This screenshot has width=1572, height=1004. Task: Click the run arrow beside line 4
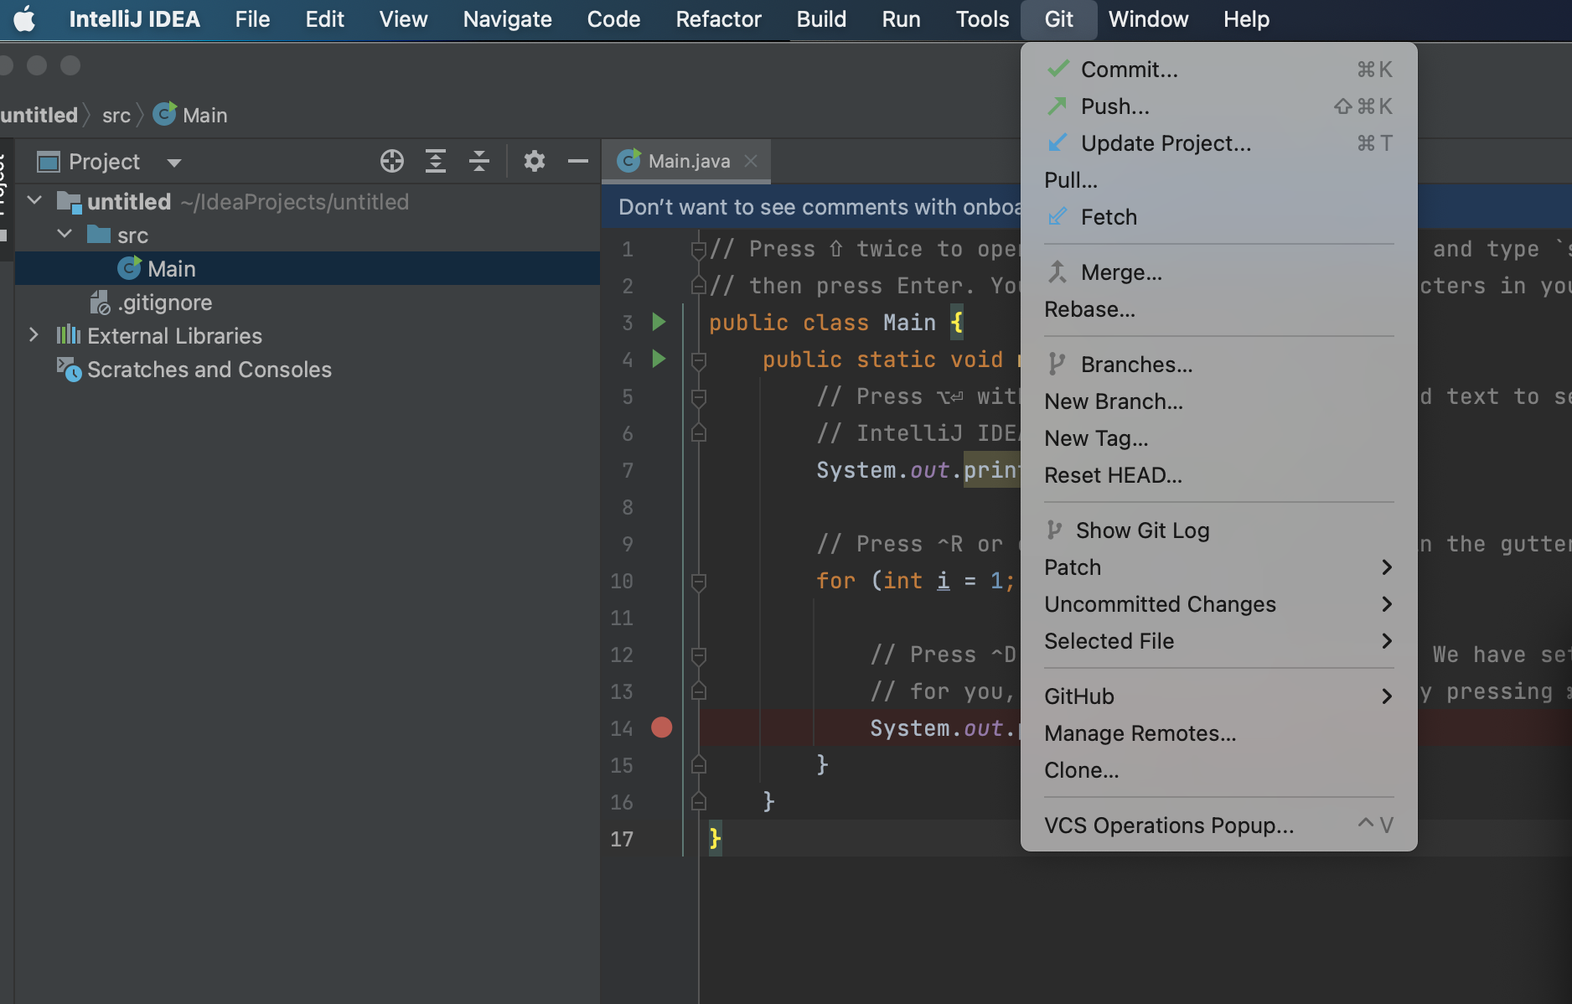(659, 359)
